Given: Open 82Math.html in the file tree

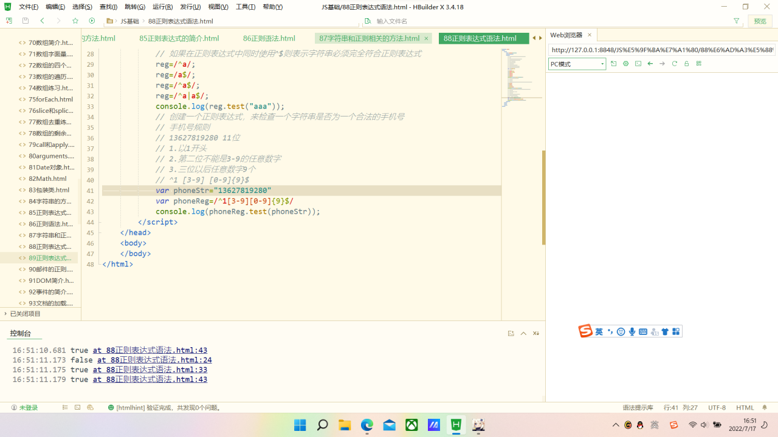Looking at the screenshot, I should point(47,179).
